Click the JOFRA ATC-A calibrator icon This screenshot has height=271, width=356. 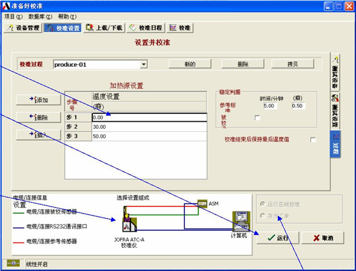pyautogui.click(x=129, y=219)
